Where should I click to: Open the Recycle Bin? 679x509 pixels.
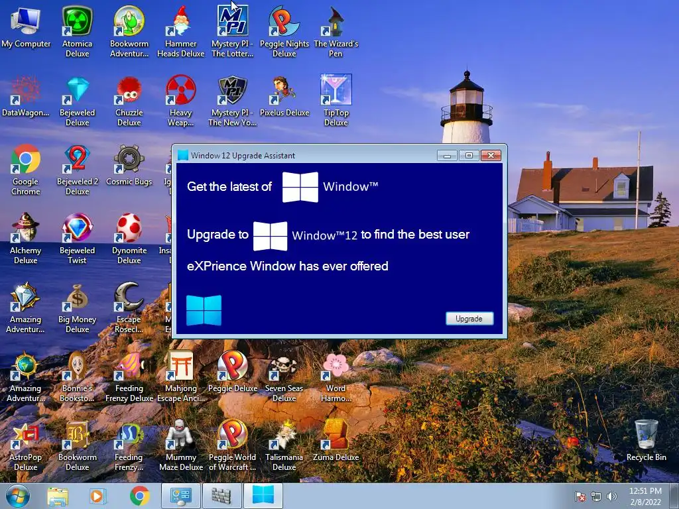[646, 440]
